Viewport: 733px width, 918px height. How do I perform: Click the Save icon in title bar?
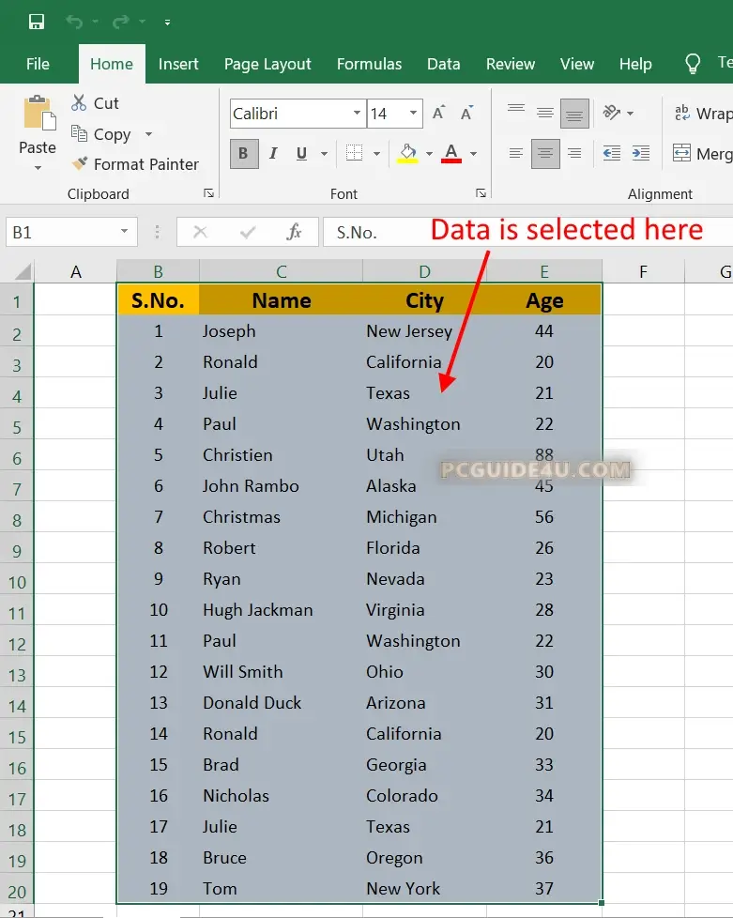(37, 22)
